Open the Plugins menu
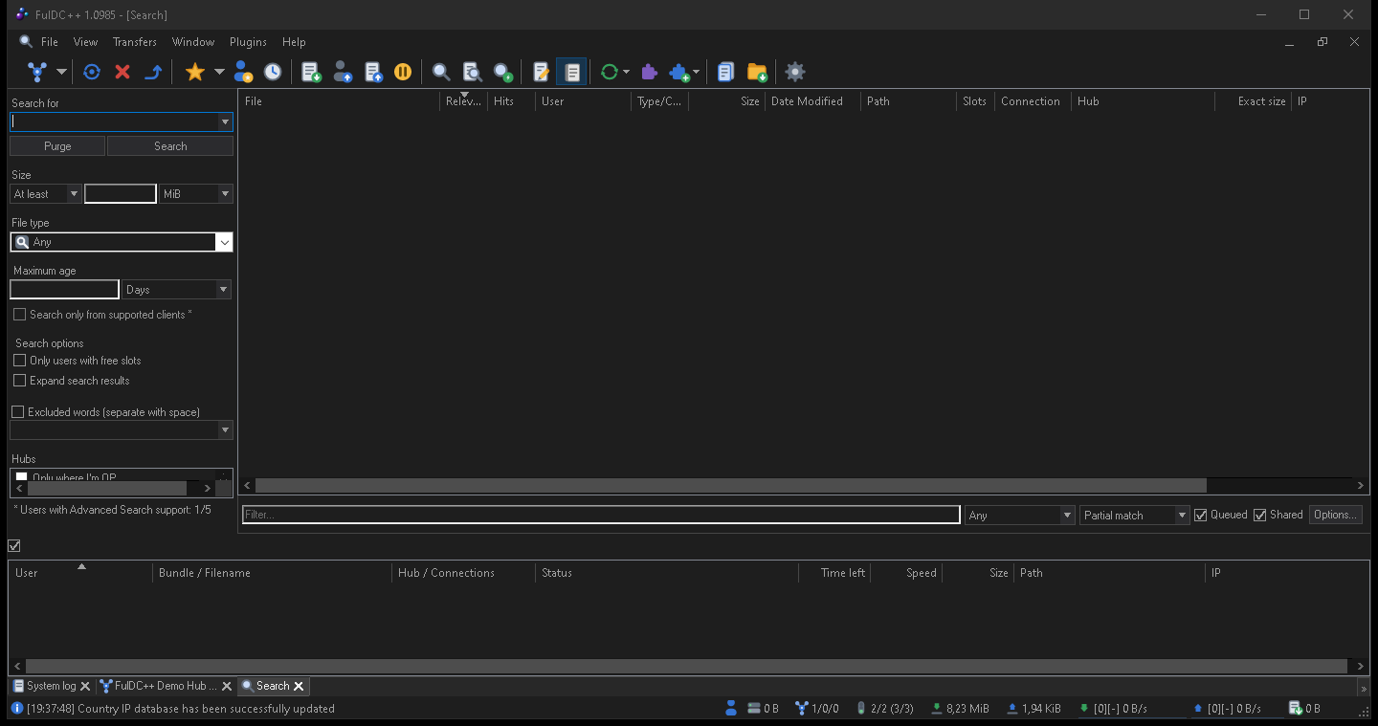 pos(248,42)
